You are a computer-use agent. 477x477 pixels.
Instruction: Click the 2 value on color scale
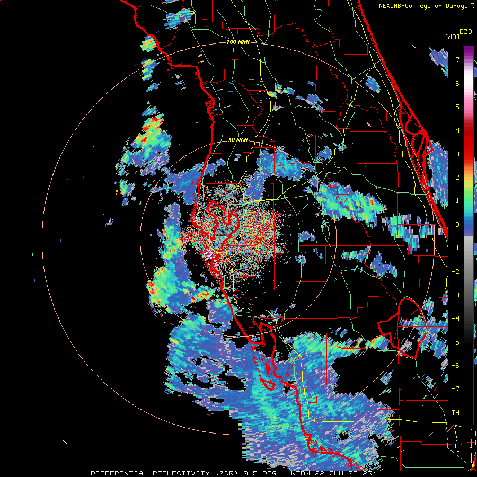pyautogui.click(x=457, y=178)
